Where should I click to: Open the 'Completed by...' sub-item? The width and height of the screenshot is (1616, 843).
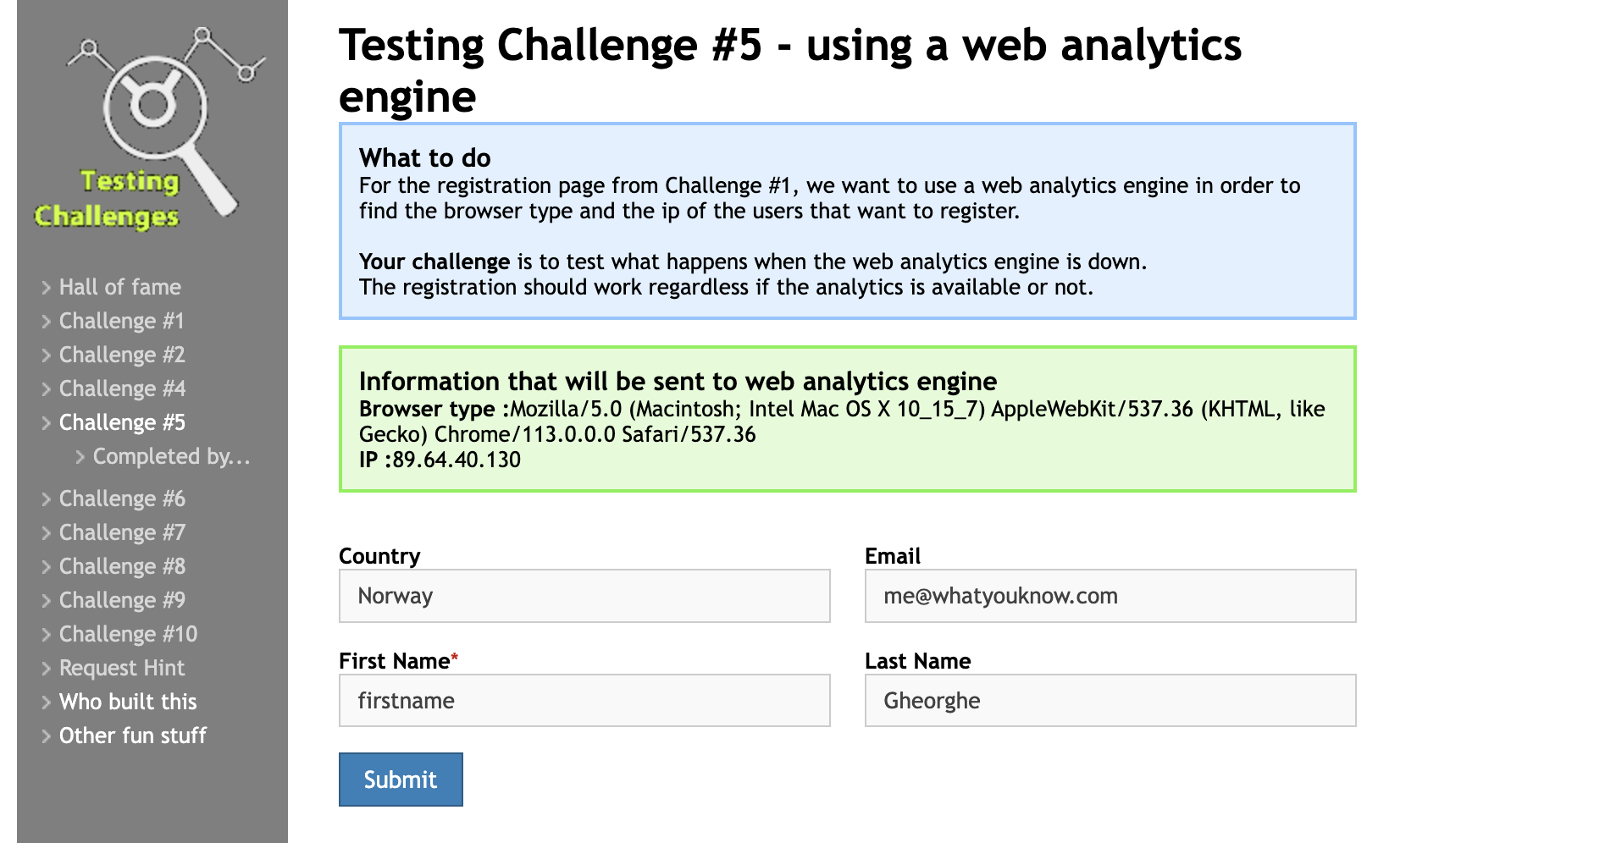point(171,456)
